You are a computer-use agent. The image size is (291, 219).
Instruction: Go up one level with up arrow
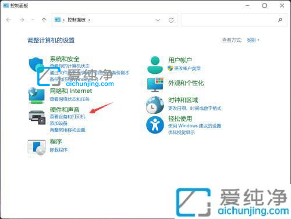click(44, 20)
